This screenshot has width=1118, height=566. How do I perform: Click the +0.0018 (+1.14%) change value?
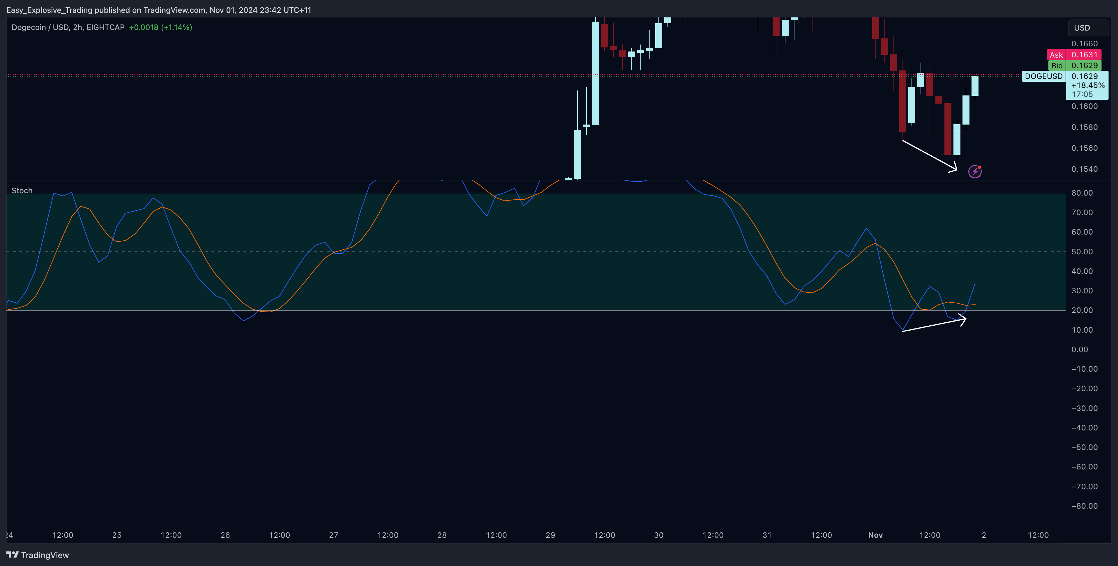click(160, 27)
